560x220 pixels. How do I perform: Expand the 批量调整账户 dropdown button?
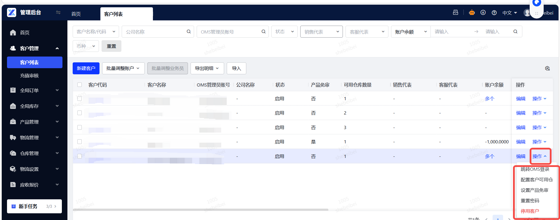(123, 68)
